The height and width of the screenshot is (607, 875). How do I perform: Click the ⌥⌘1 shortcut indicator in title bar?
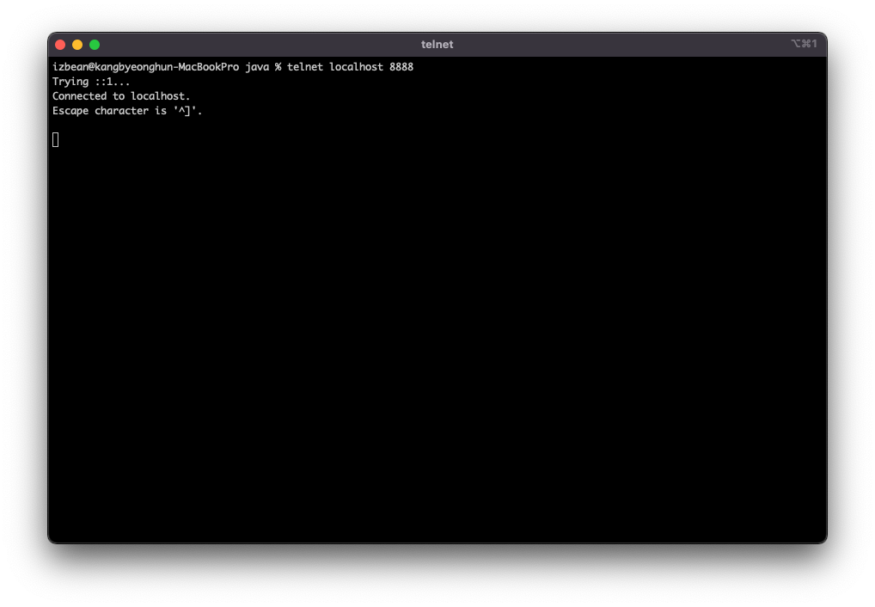point(805,44)
